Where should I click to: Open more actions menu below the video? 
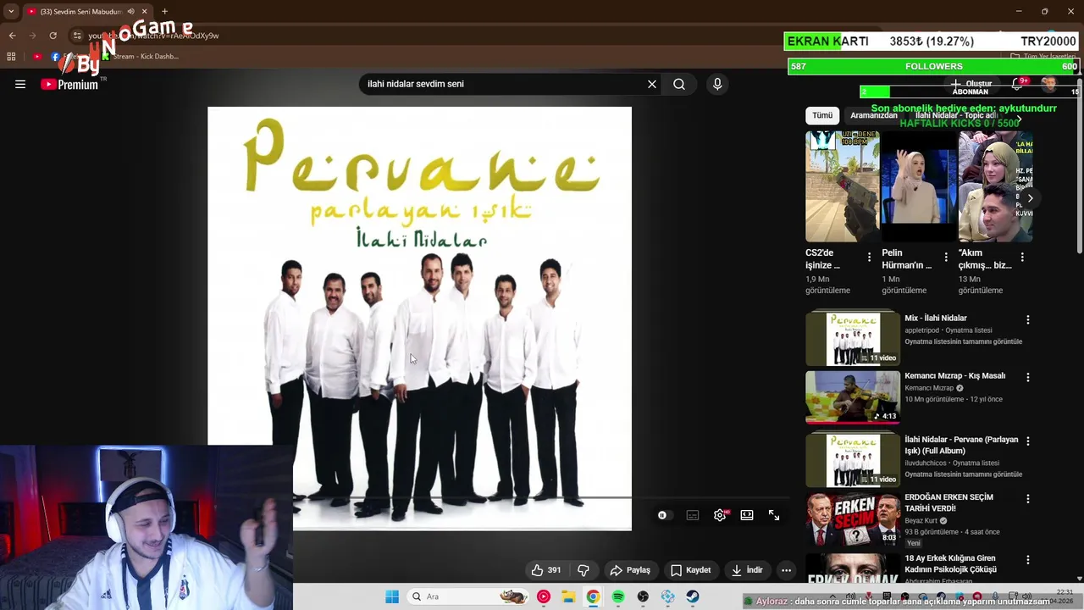point(786,570)
